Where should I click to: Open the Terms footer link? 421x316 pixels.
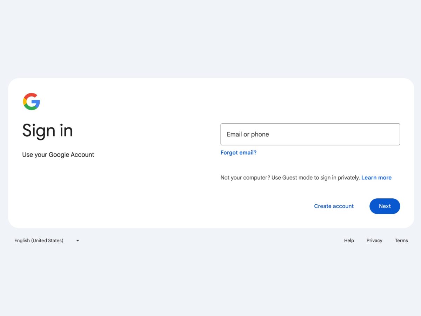tap(401, 241)
